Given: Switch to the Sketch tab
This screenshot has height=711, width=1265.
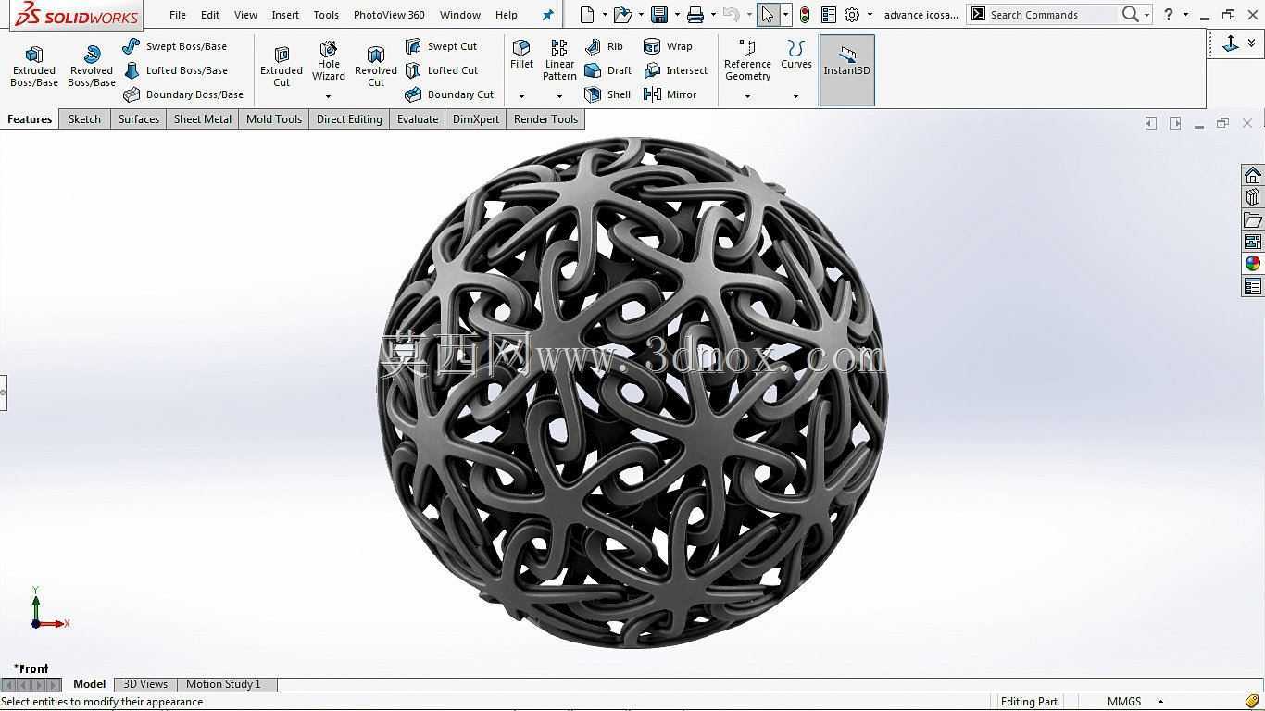Looking at the screenshot, I should [84, 118].
